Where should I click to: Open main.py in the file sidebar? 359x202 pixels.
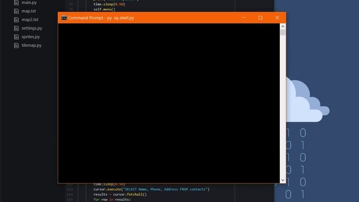(29, 2)
